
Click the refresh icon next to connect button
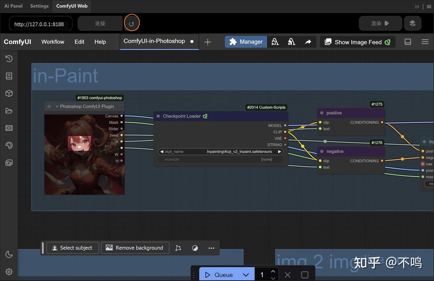(131, 23)
